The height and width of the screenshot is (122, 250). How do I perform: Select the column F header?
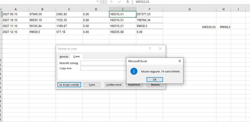(149, 9)
